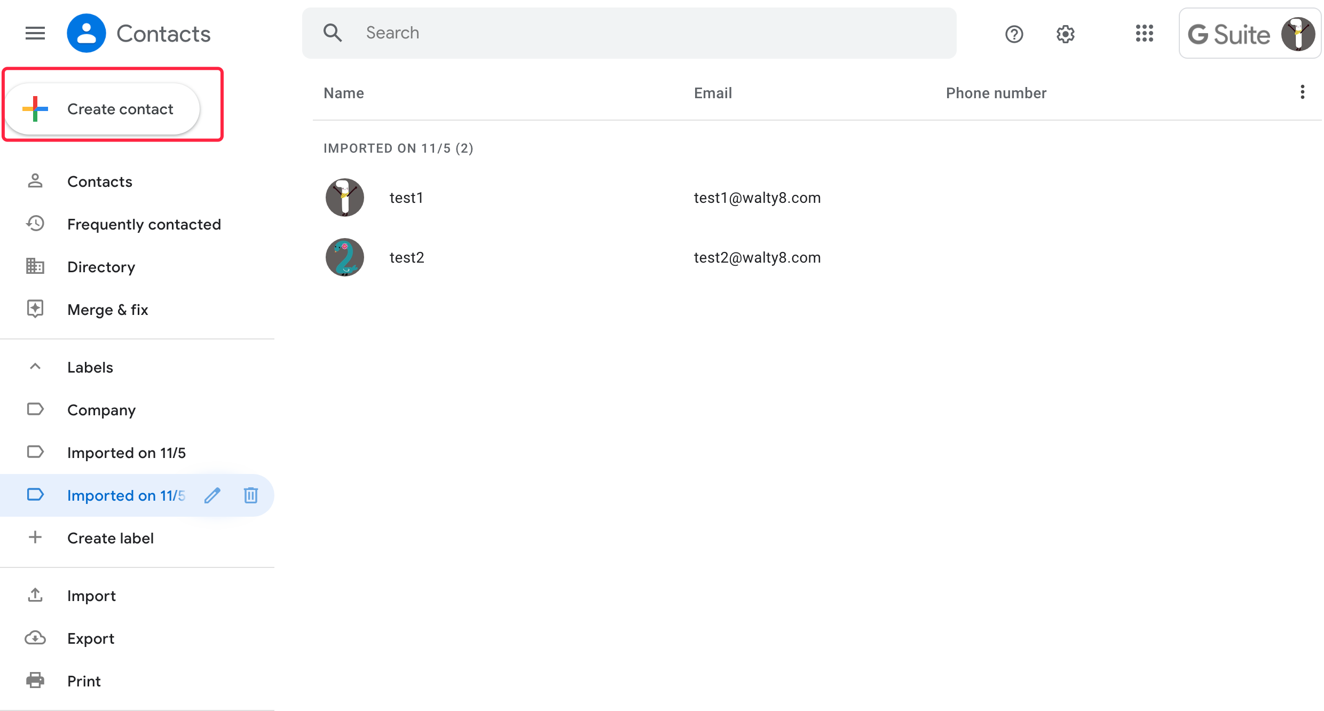The image size is (1324, 711).
Task: Delete the selected label with trash icon
Action: click(250, 495)
